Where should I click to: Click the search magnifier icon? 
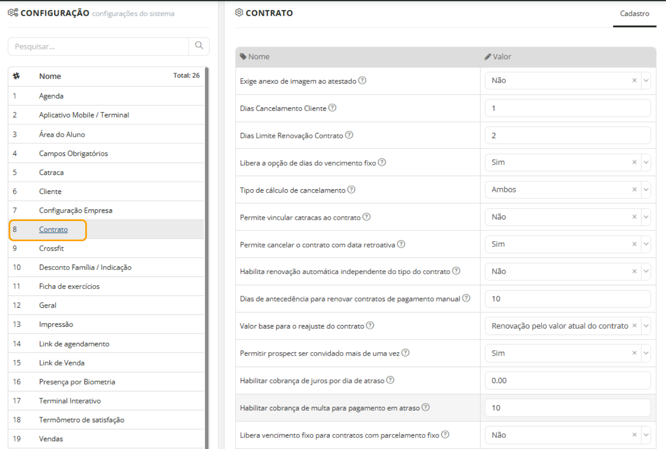(x=199, y=46)
